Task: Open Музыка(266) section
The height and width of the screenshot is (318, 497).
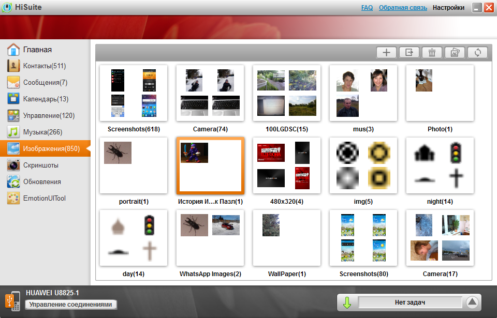Action: click(42, 132)
